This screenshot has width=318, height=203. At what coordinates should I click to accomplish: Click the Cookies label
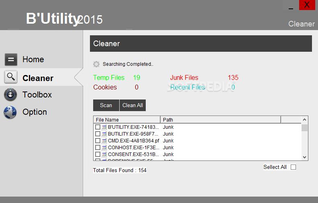coord(105,87)
